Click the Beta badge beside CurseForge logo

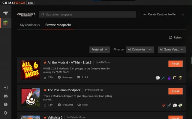(30, 3)
